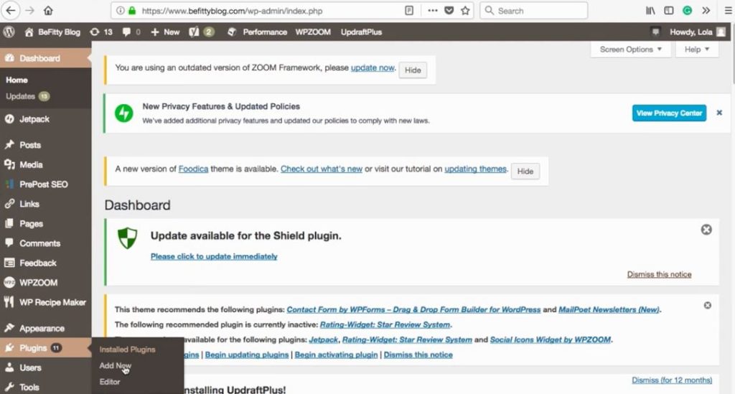Select Dashboard in the sidebar
The image size is (735, 394).
click(x=45, y=58)
